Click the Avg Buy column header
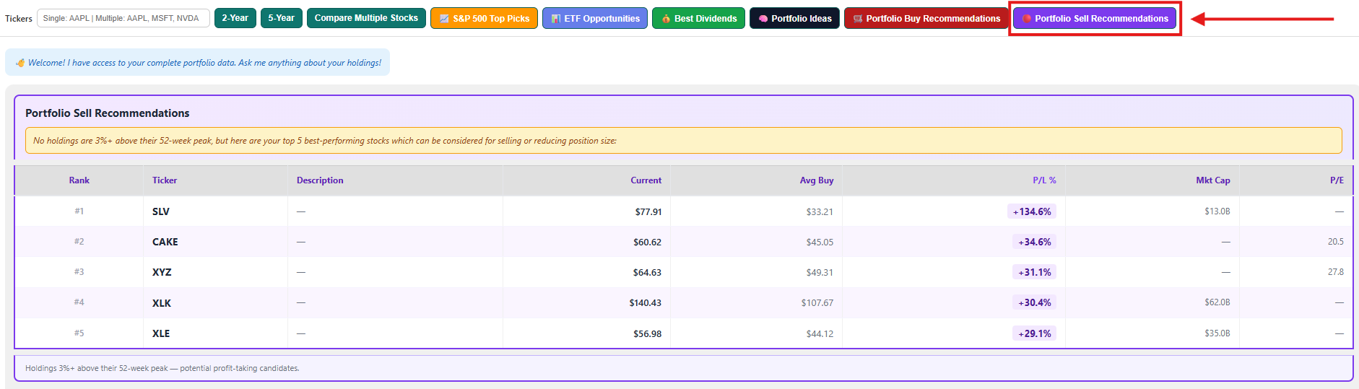Viewport: 1359px width, 389px height. [816, 180]
